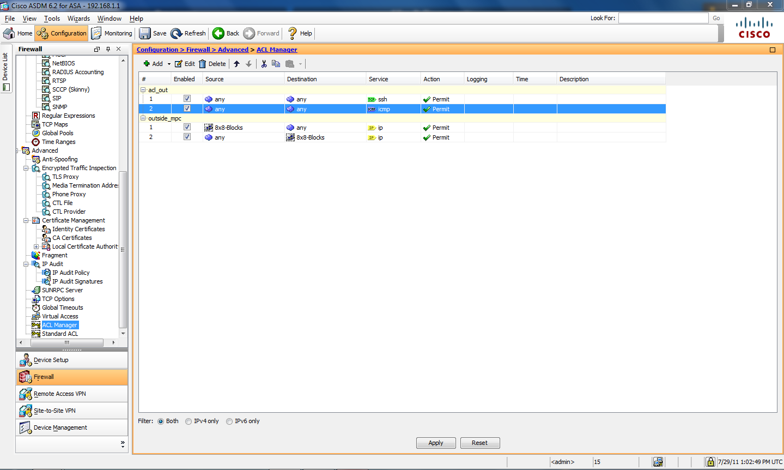Select the Firewall section button
This screenshot has width=784, height=470.
click(x=72, y=377)
